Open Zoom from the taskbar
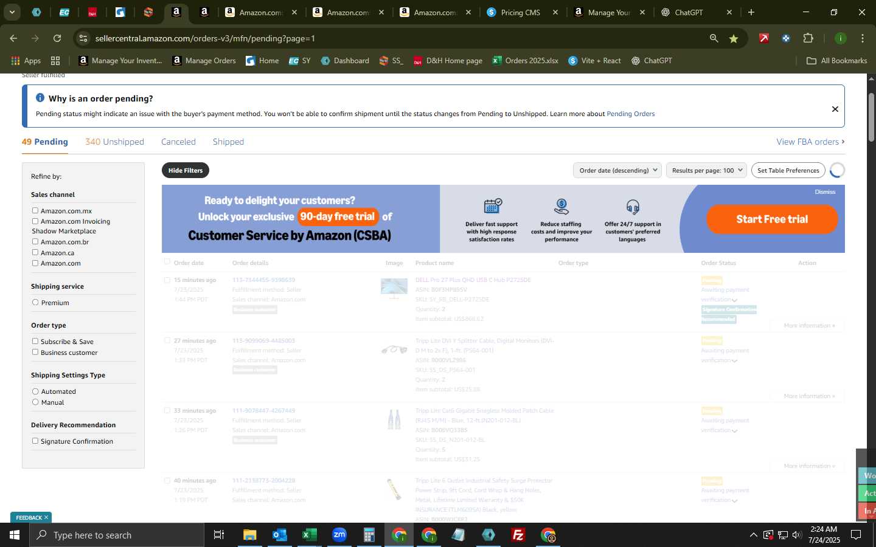876x547 pixels. click(x=339, y=535)
